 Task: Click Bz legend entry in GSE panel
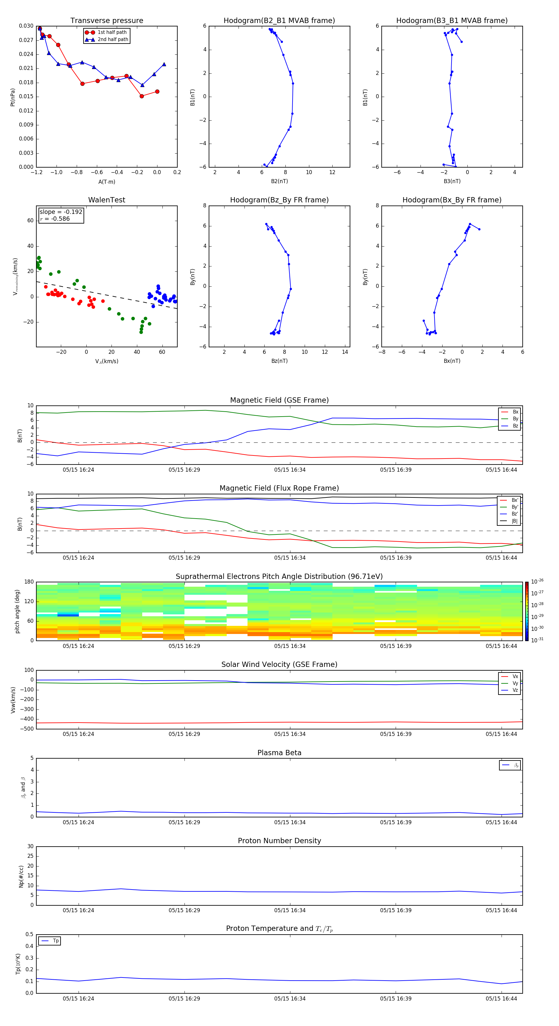point(510,426)
